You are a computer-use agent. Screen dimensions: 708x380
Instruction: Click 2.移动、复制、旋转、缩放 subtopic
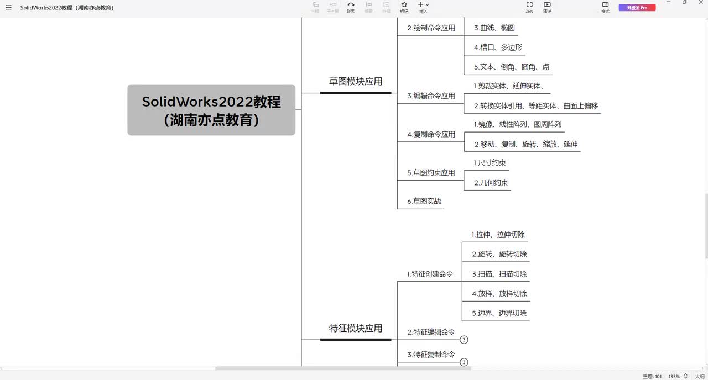(x=526, y=144)
